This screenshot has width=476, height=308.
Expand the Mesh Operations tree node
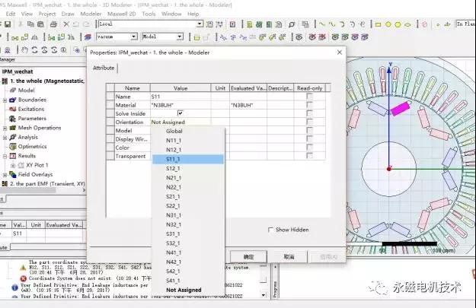[5, 128]
